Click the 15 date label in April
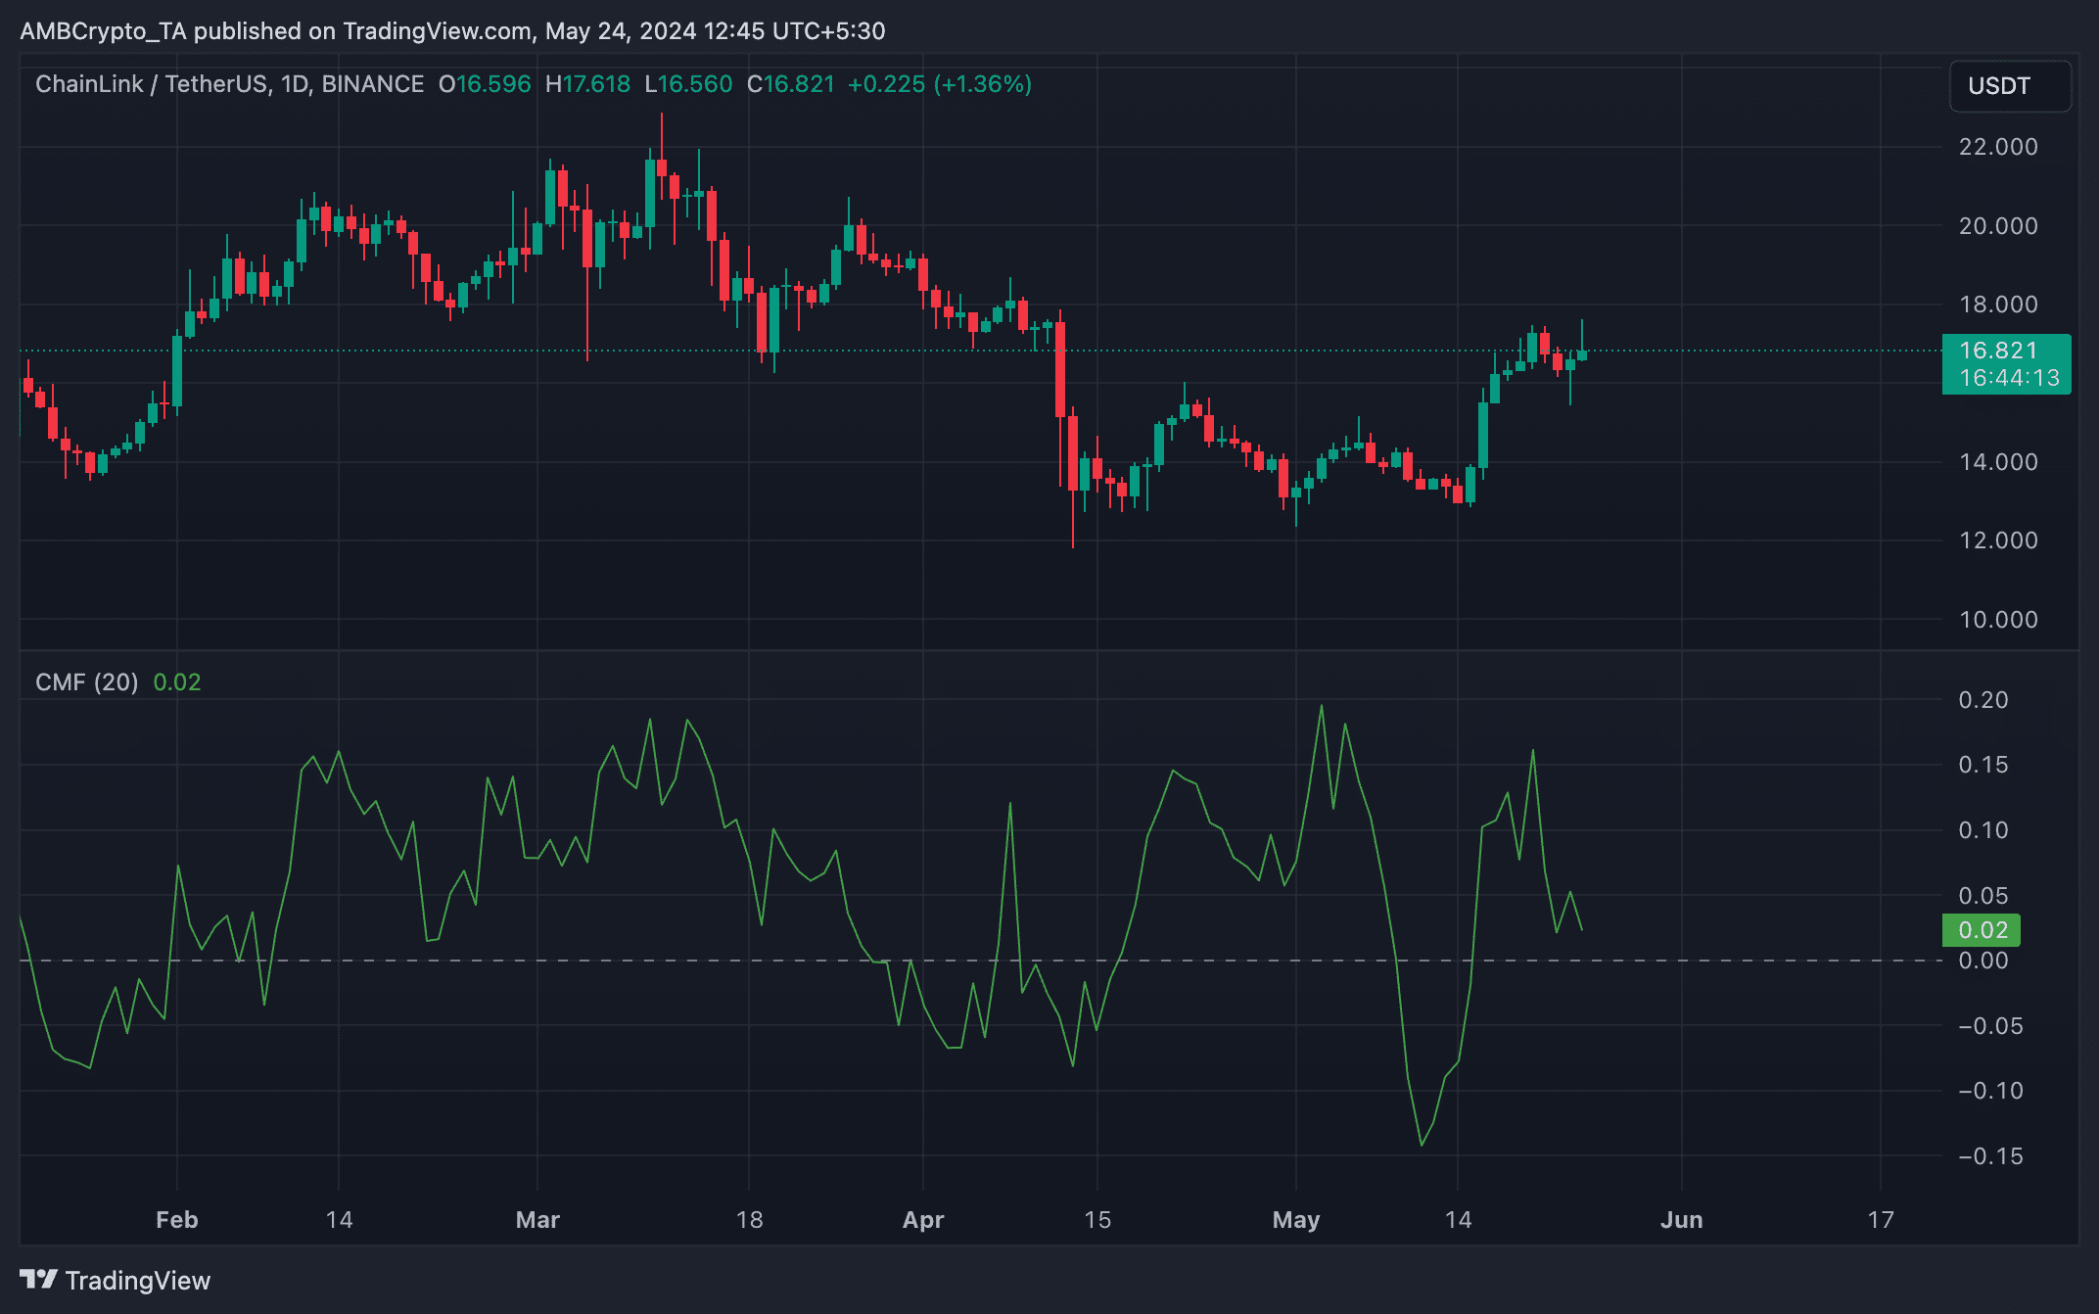Viewport: 2099px width, 1314px height. point(1097,1220)
